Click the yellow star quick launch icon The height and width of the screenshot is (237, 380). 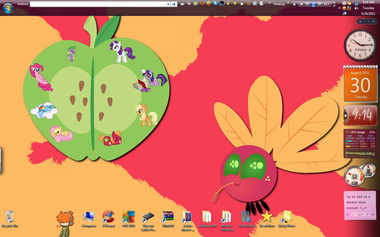tap(235, 3)
